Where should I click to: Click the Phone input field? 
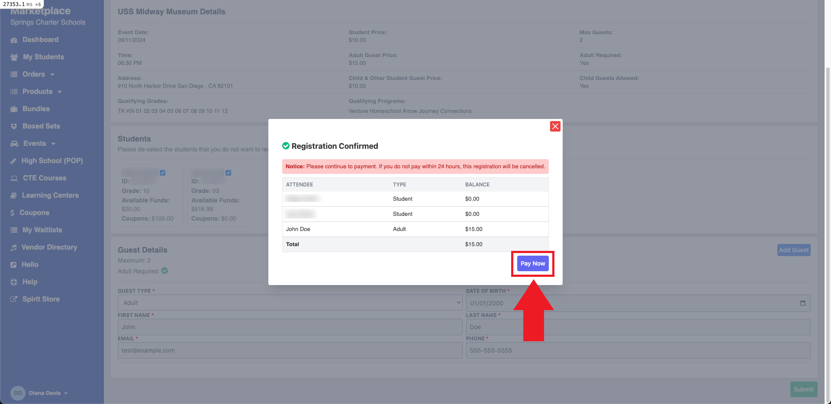coord(638,350)
